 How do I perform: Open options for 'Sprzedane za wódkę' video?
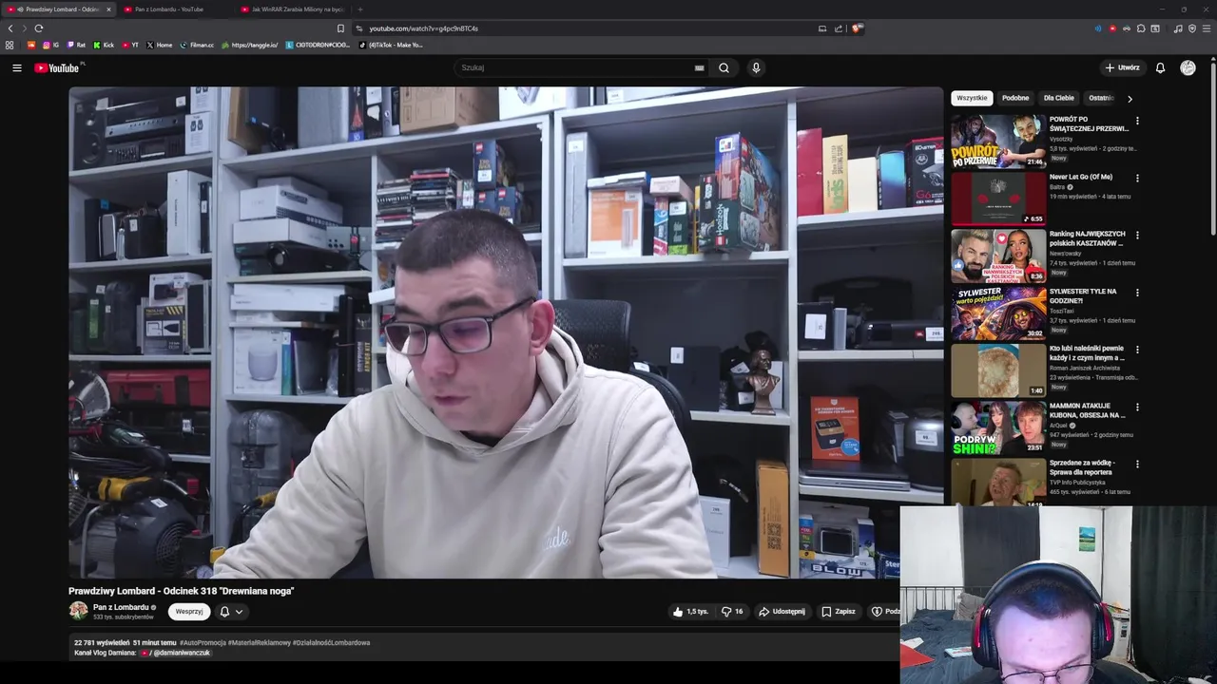point(1137,464)
